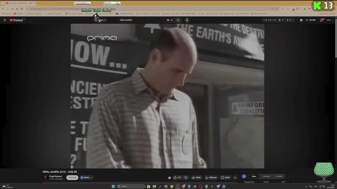
Task: Collapse the vidIQ panel chevron
Action: (x=289, y=176)
